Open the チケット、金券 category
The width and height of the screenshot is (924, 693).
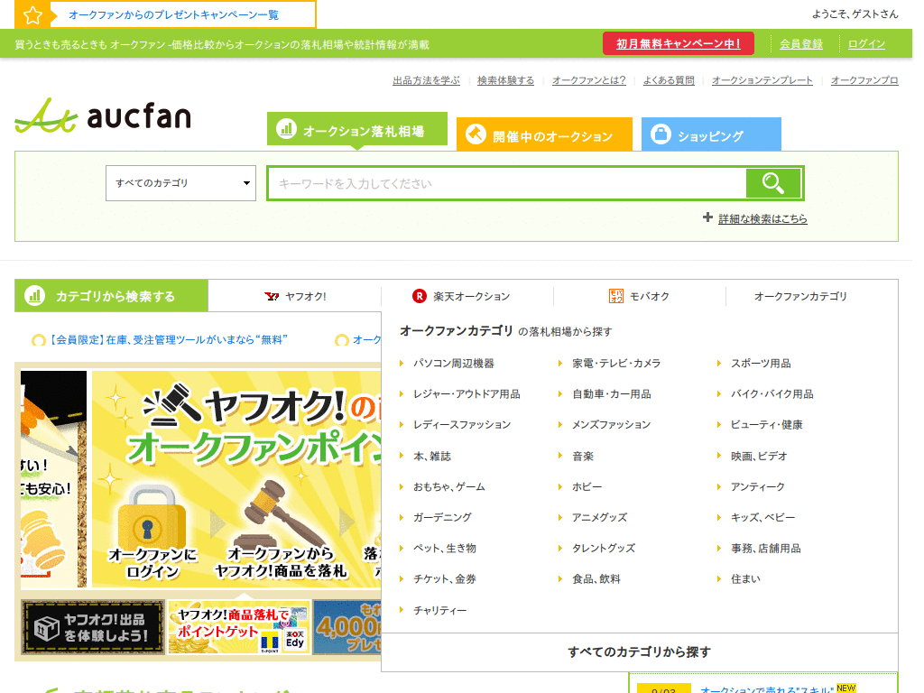click(445, 579)
